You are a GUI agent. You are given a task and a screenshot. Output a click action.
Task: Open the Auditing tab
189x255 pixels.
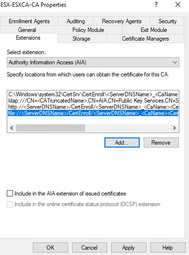click(76, 21)
